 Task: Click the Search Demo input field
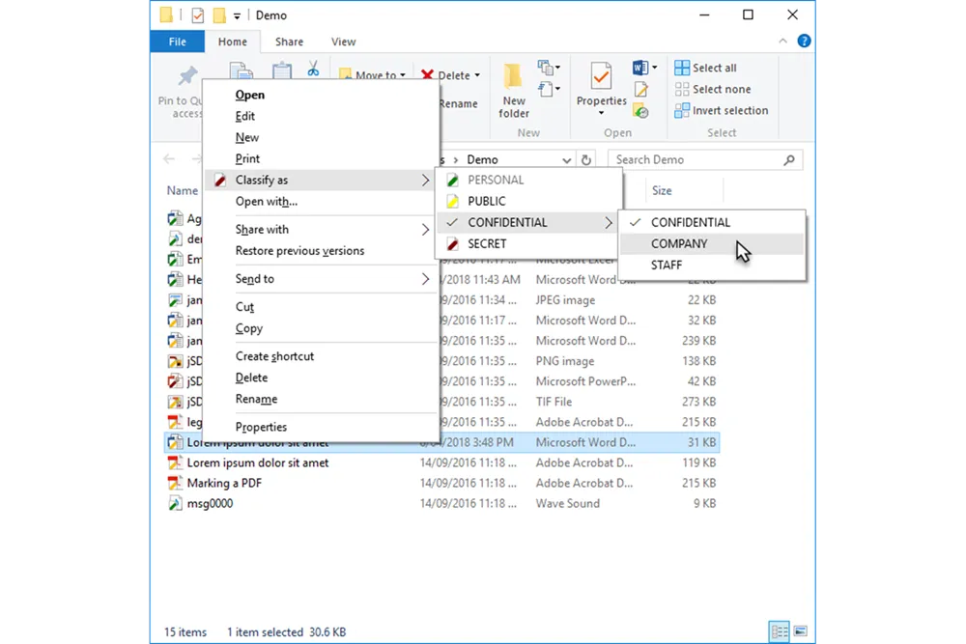(x=696, y=160)
